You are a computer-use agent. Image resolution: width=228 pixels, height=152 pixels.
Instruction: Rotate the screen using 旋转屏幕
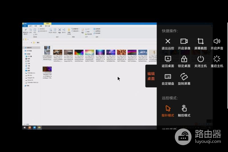184,76
